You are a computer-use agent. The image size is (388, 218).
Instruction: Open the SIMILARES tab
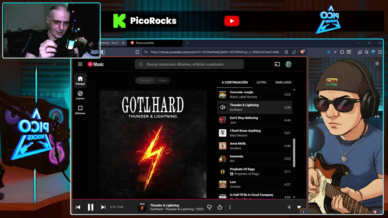(x=283, y=82)
